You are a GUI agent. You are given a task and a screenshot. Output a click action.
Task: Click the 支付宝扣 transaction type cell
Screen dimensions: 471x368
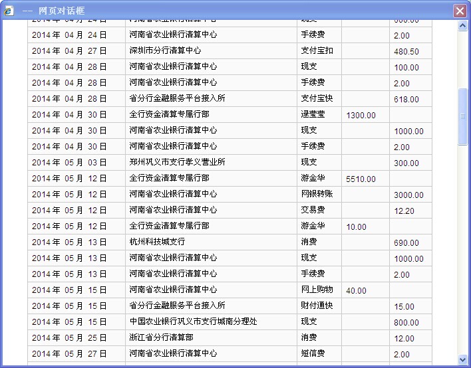point(317,50)
